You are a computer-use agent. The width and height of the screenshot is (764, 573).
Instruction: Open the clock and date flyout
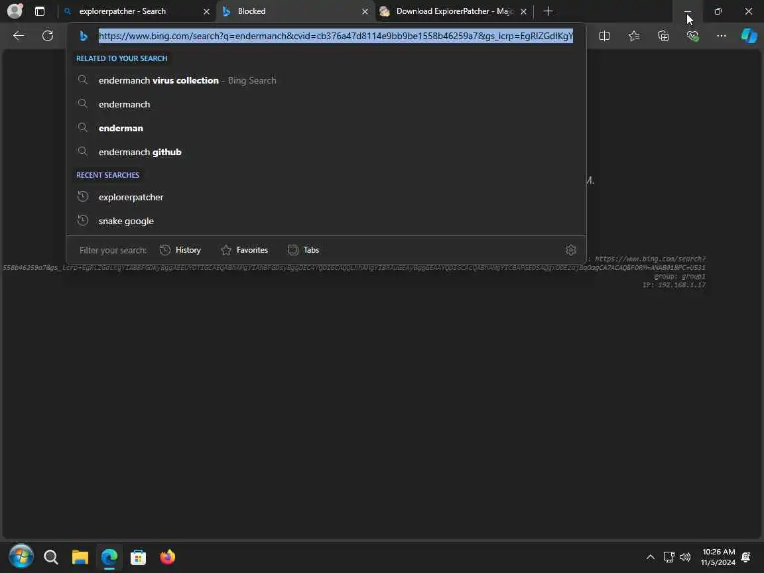coord(718,557)
